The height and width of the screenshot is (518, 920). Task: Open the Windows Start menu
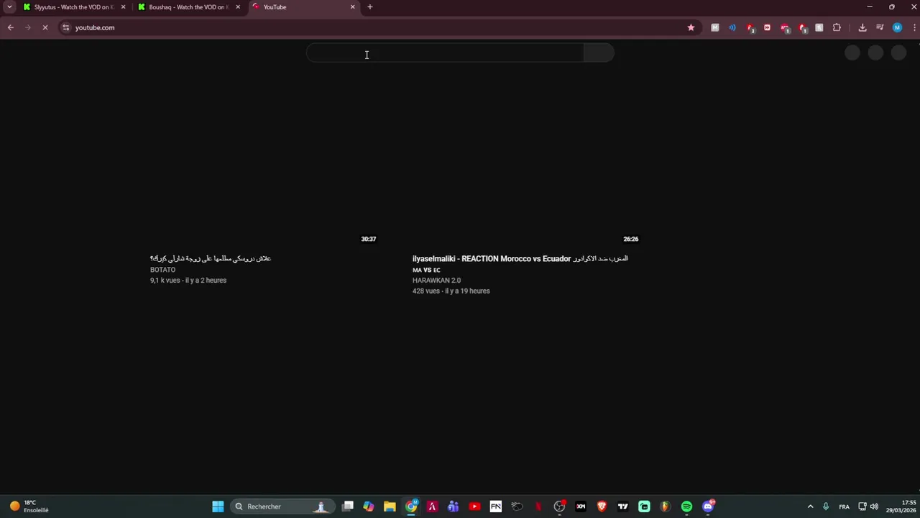coord(218,506)
